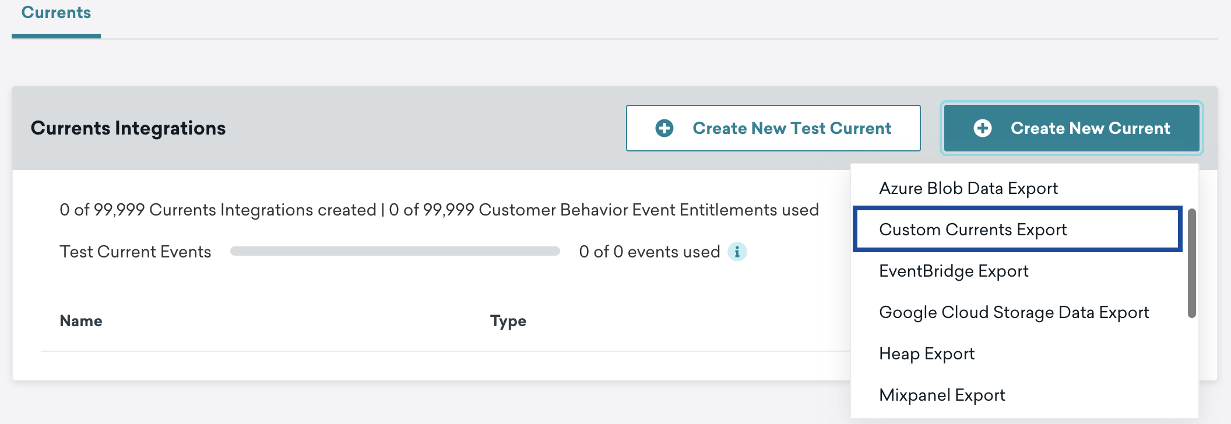Click the 0 of 0 events used text

(649, 252)
